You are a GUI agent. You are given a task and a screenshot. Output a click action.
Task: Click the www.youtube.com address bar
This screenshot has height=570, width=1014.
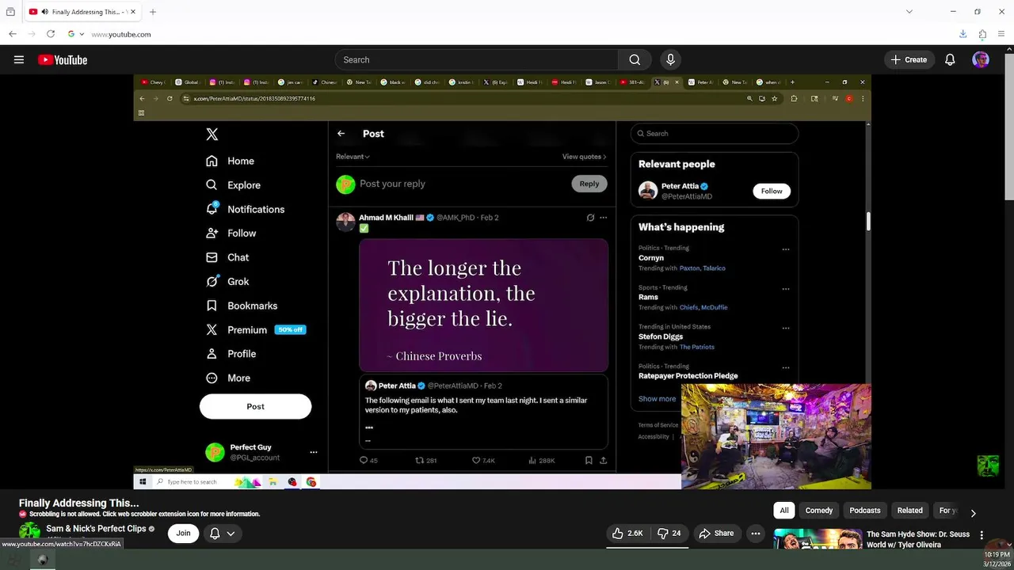coord(120,34)
